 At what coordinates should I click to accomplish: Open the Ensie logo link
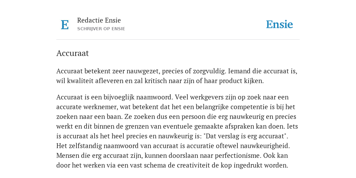click(x=279, y=24)
